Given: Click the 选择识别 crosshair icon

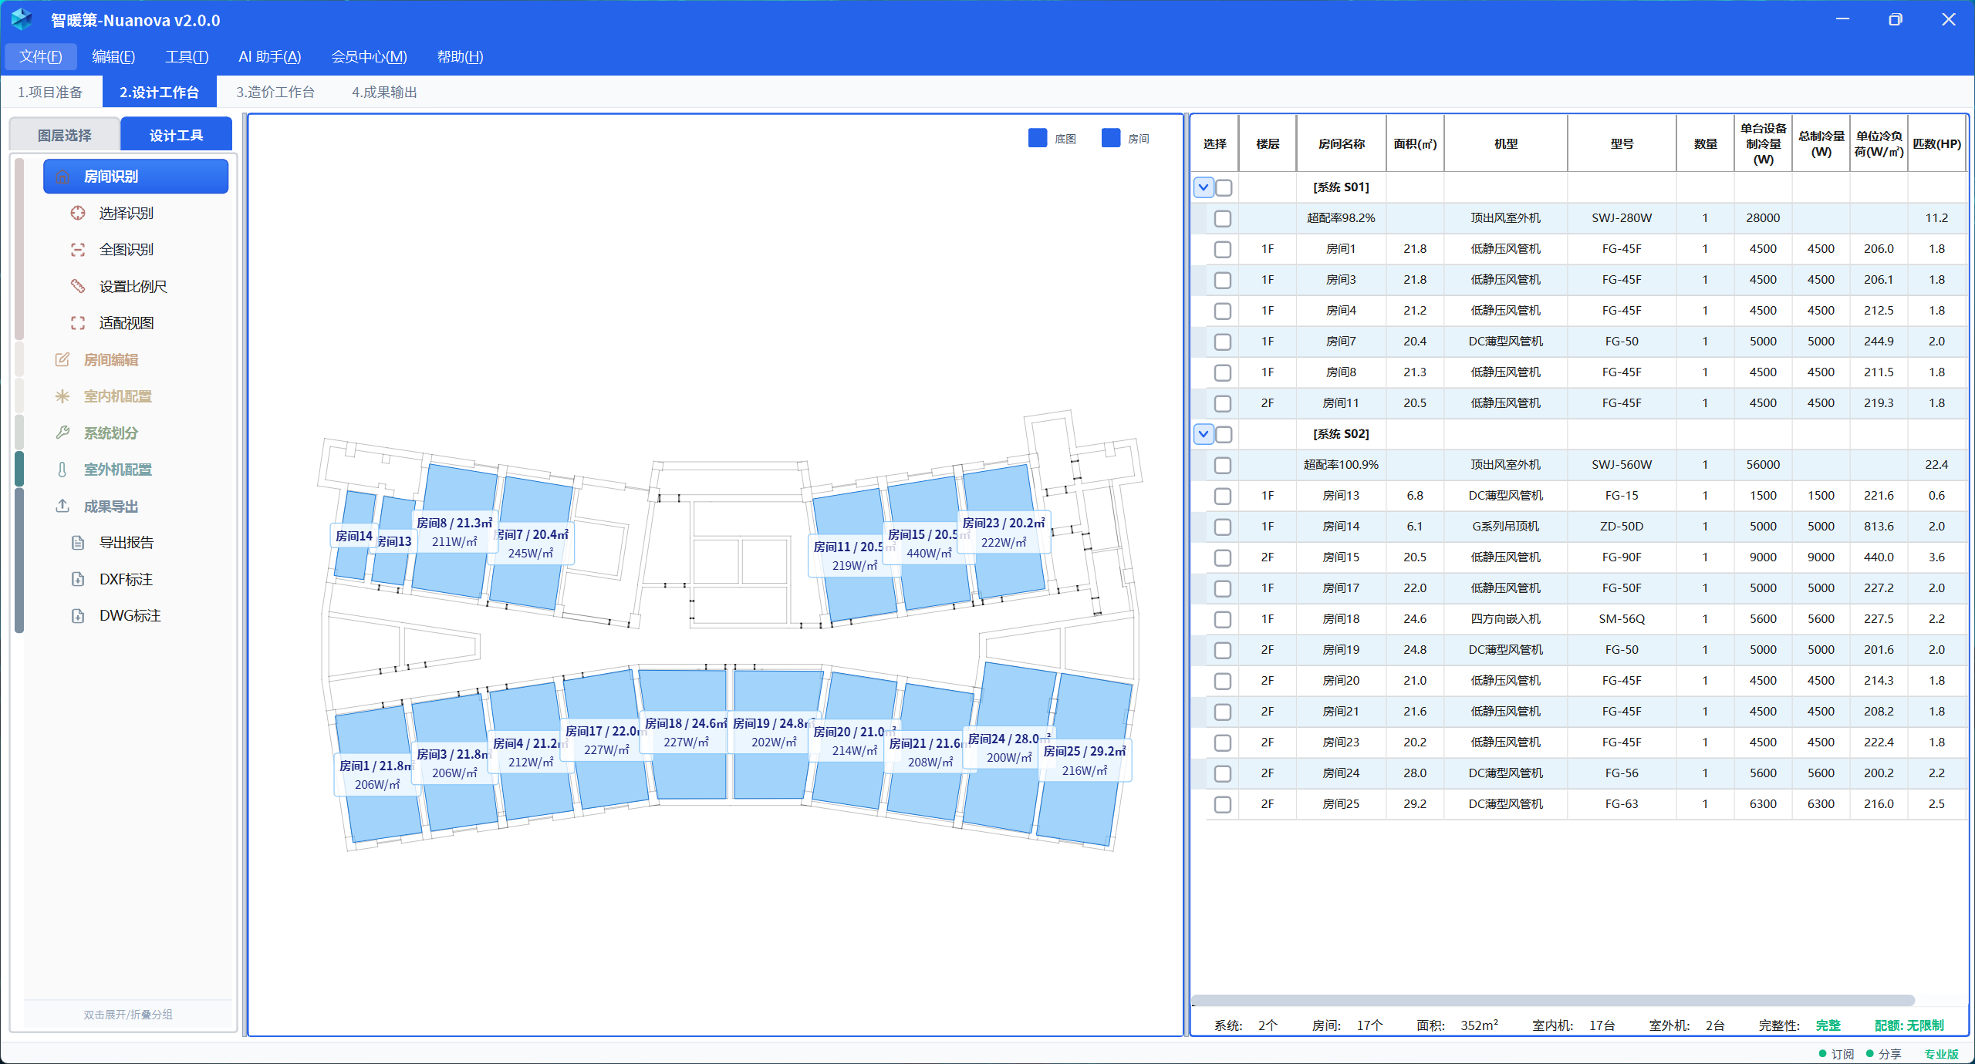Looking at the screenshot, I should [78, 213].
